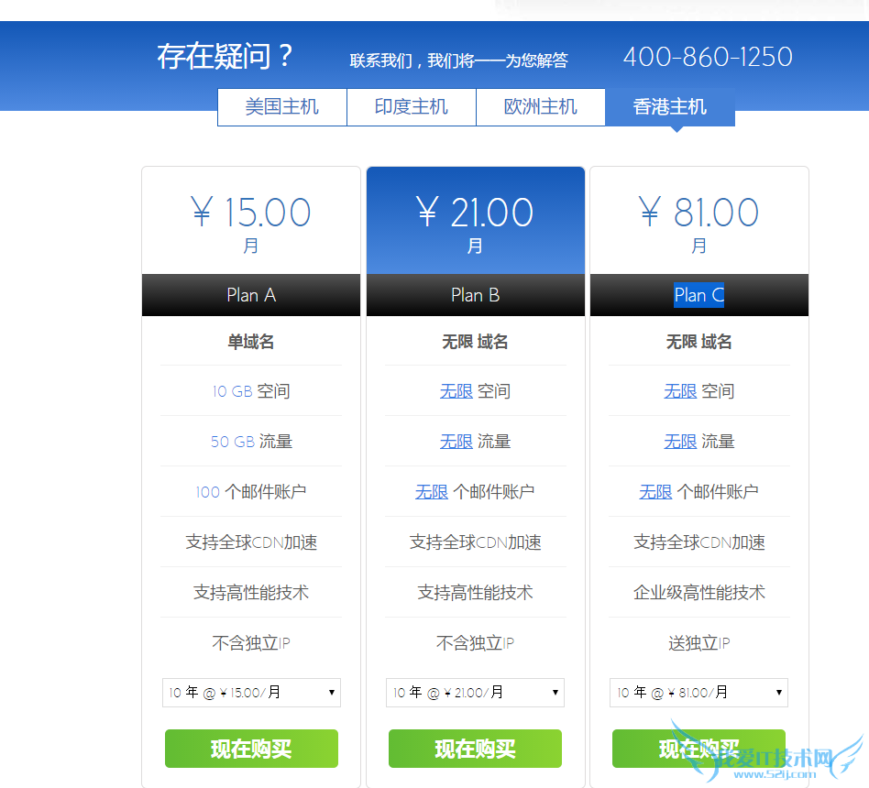Click the 无限 流量 link in Plan C
The width and height of the screenshot is (869, 788).
click(x=680, y=442)
